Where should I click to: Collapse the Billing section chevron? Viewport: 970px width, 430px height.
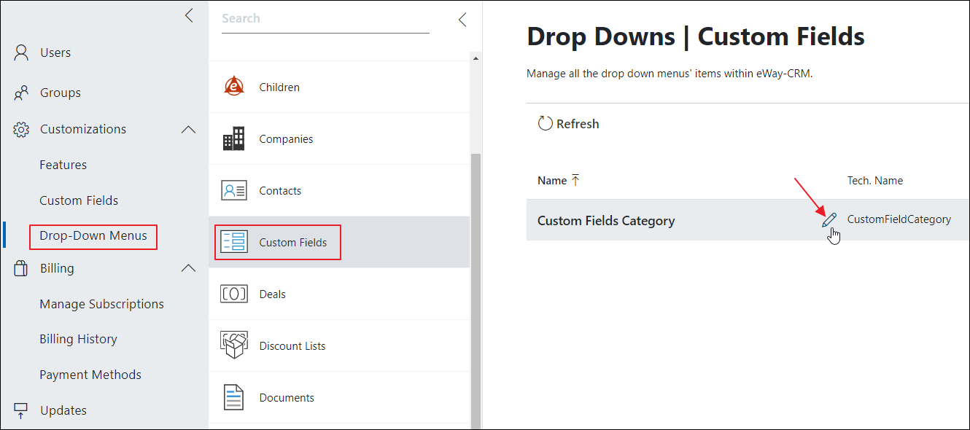pyautogui.click(x=188, y=268)
